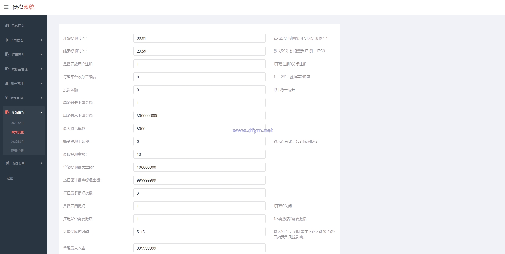Click the hint text 1开启0关闭

coord(283,206)
